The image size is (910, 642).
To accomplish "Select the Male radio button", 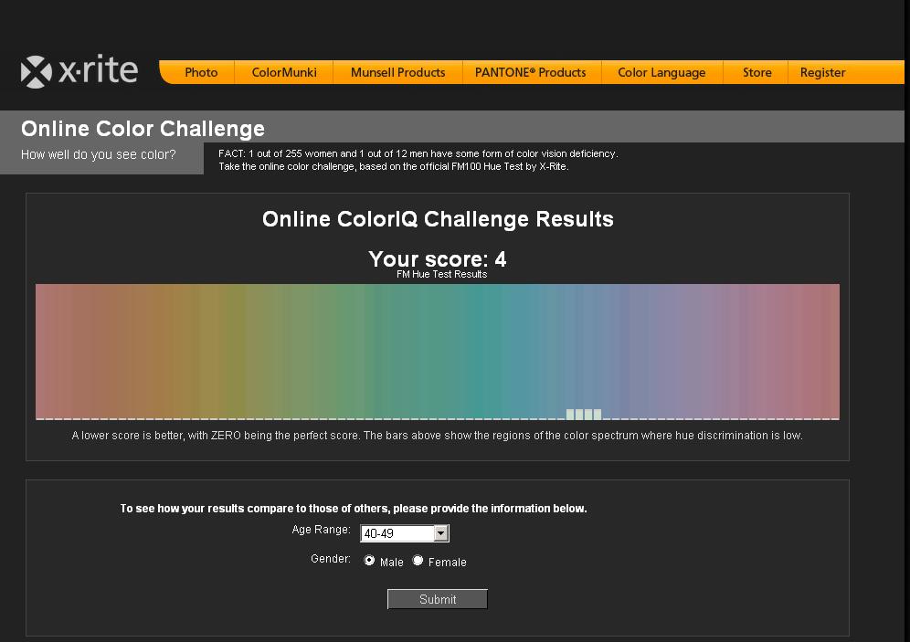I will point(369,562).
